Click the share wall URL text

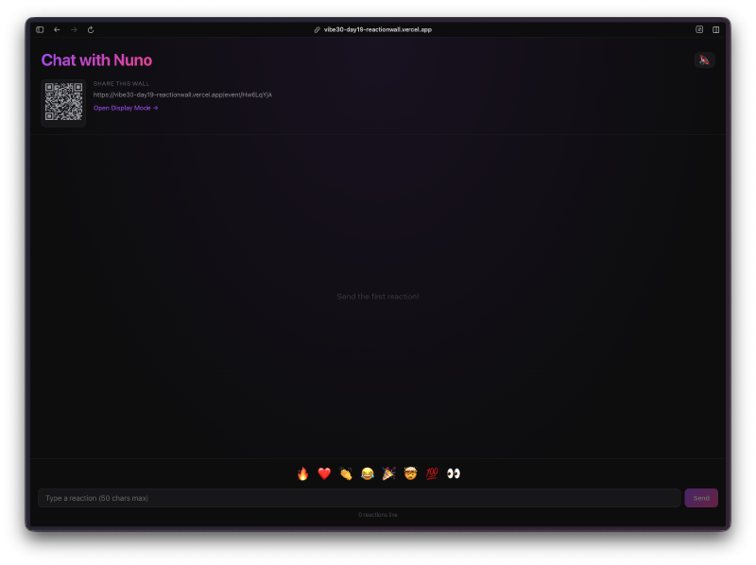click(182, 94)
